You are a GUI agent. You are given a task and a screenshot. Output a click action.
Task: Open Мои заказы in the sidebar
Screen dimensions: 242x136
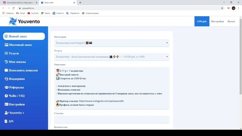[x=15, y=62]
